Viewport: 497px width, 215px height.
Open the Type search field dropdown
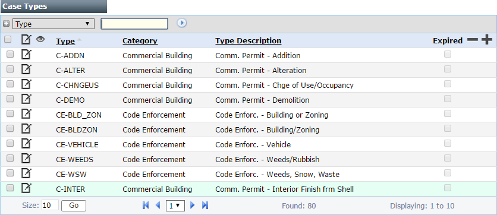point(54,24)
